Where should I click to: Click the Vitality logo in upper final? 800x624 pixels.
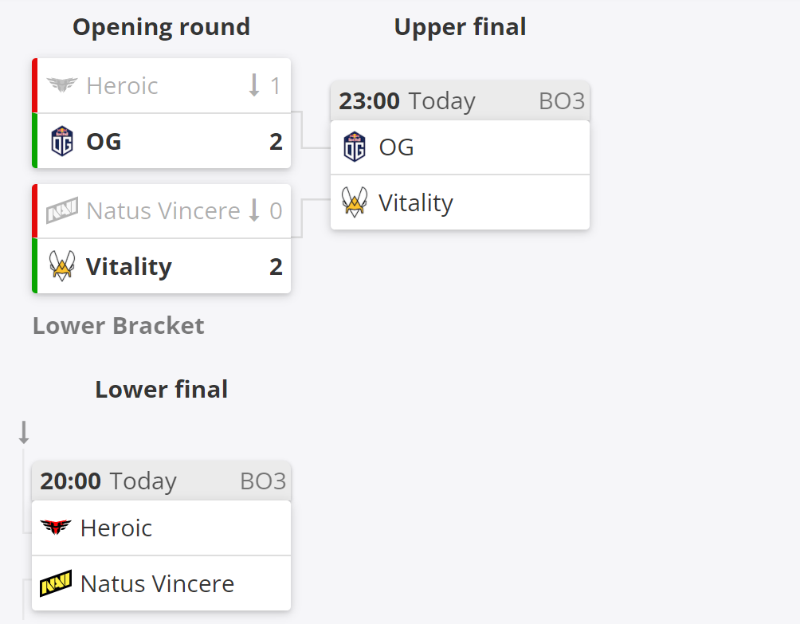coord(355,202)
